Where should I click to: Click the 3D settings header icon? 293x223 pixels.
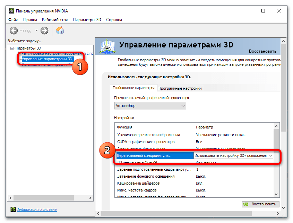pos(107,46)
